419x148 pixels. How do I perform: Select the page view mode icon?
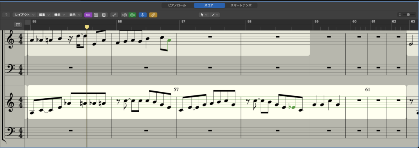point(104,15)
